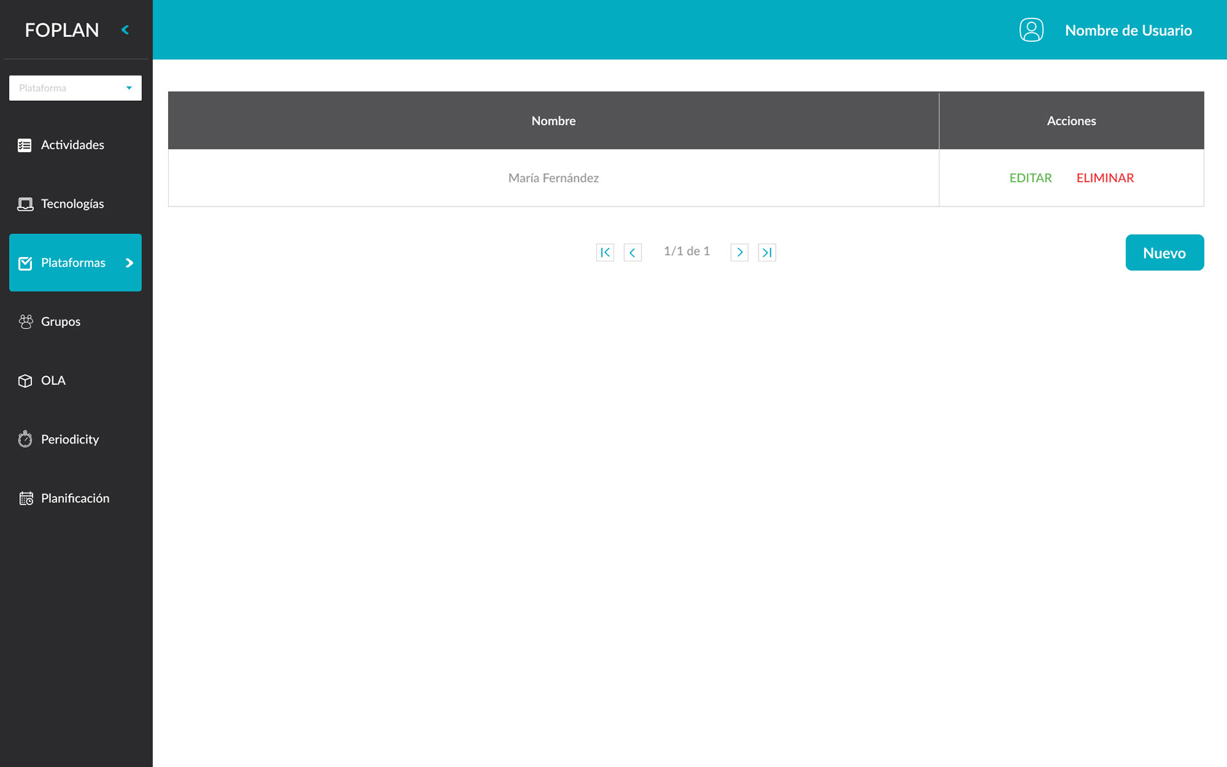Click the Actividades list icon

click(x=25, y=145)
